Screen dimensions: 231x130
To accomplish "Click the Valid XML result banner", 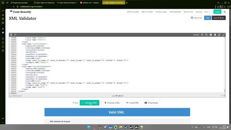I will (117, 112).
